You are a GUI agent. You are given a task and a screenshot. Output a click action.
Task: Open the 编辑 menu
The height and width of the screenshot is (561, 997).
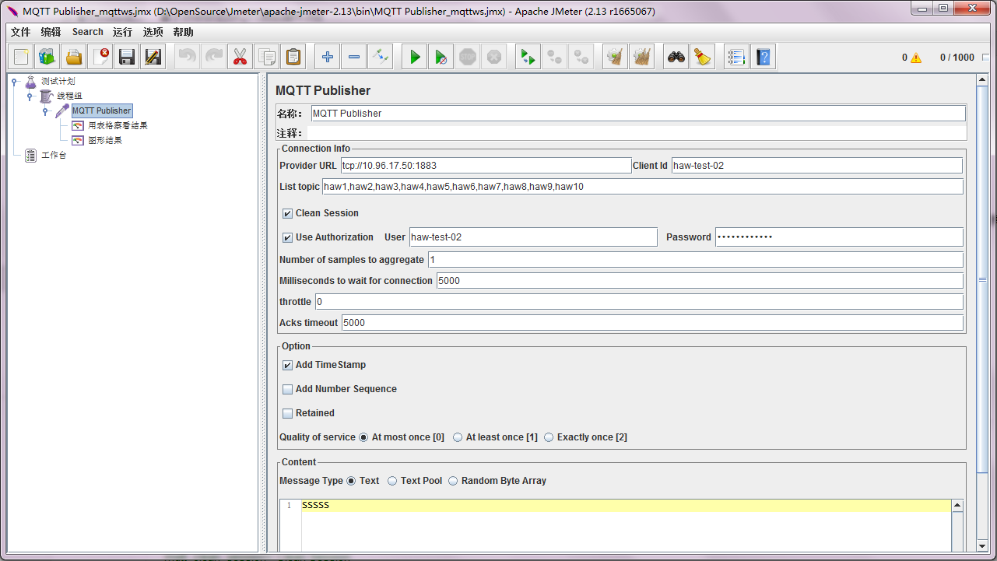click(51, 32)
